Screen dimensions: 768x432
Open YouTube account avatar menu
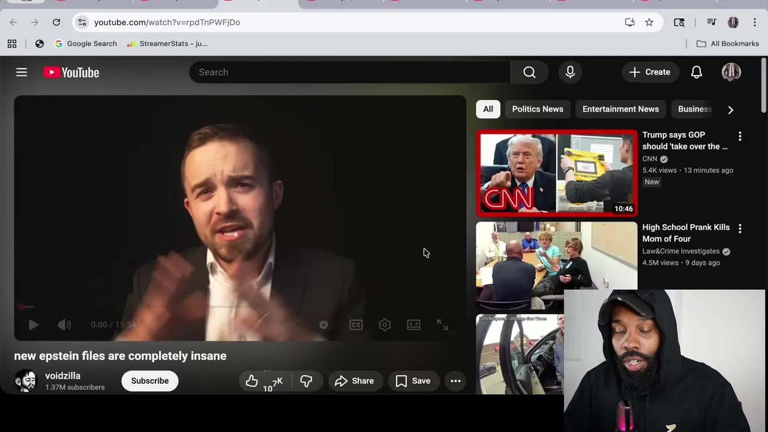pyautogui.click(x=731, y=72)
